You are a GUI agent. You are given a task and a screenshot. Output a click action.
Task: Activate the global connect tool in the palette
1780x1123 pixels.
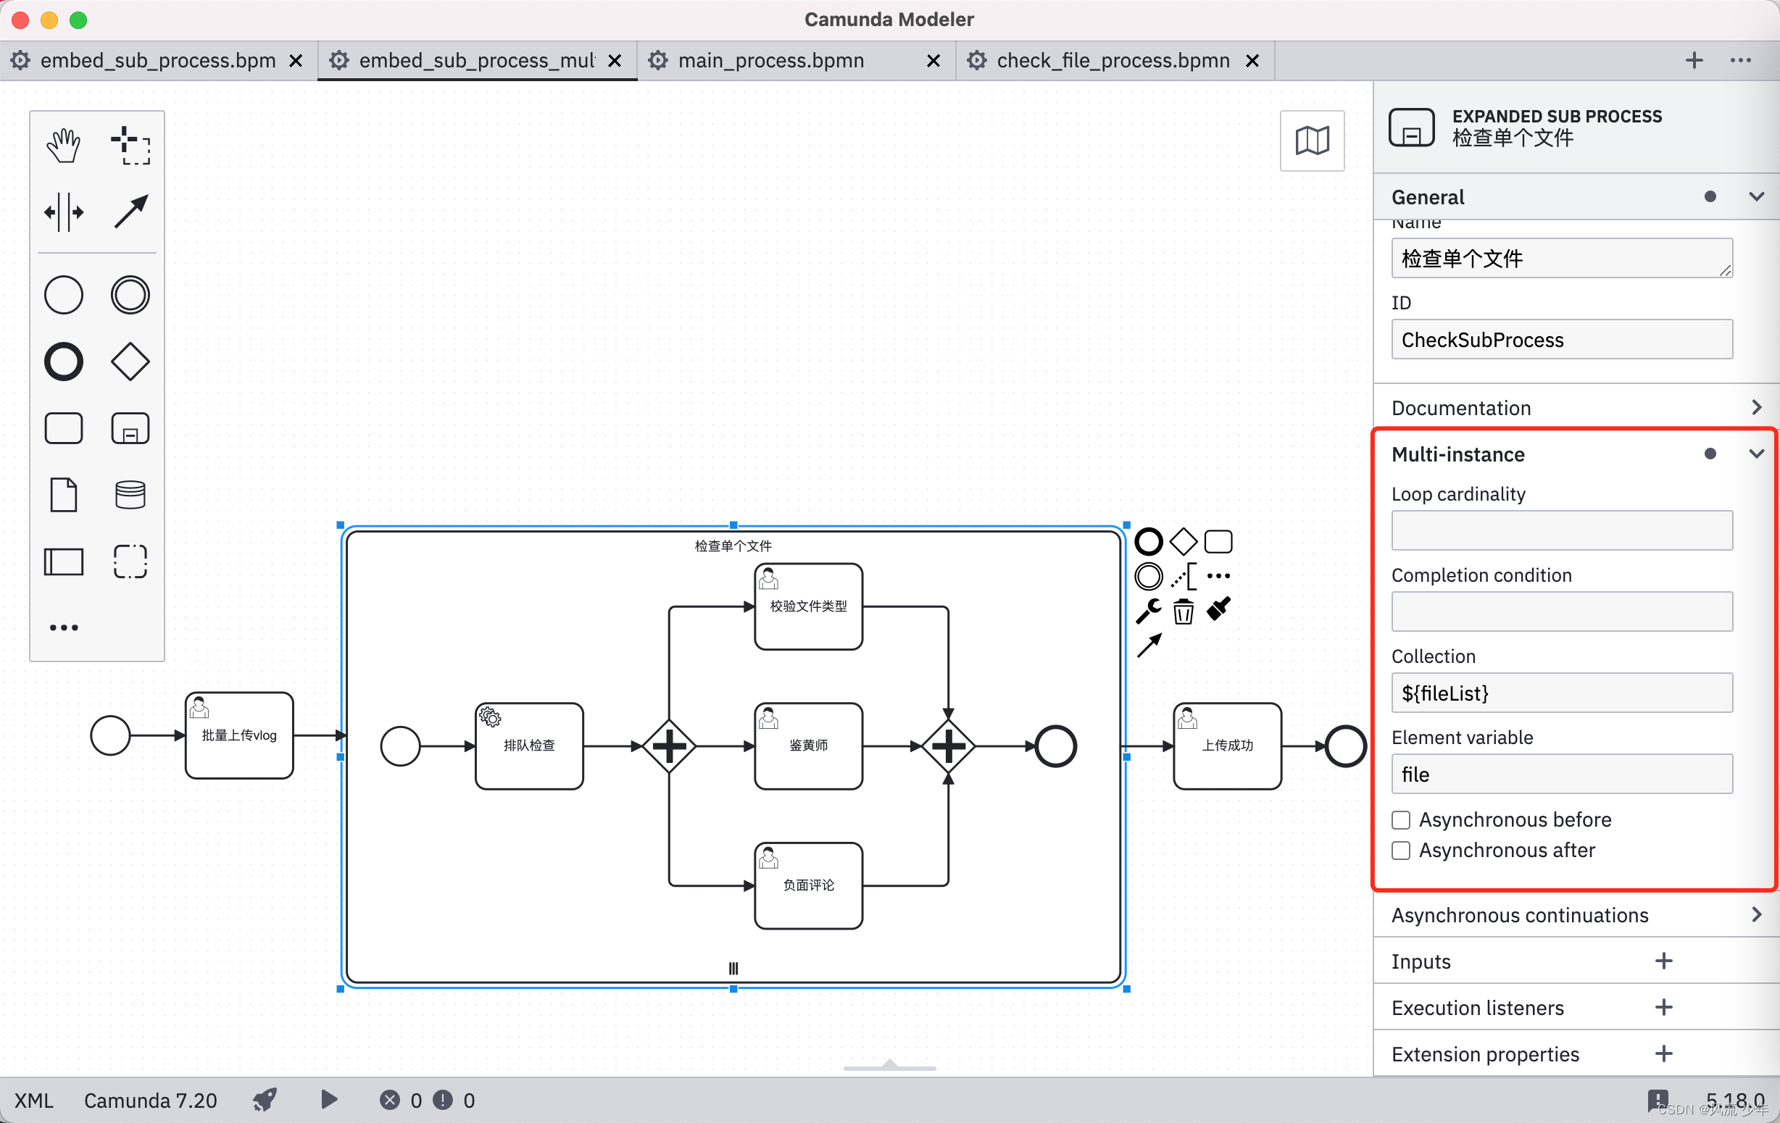[130, 212]
